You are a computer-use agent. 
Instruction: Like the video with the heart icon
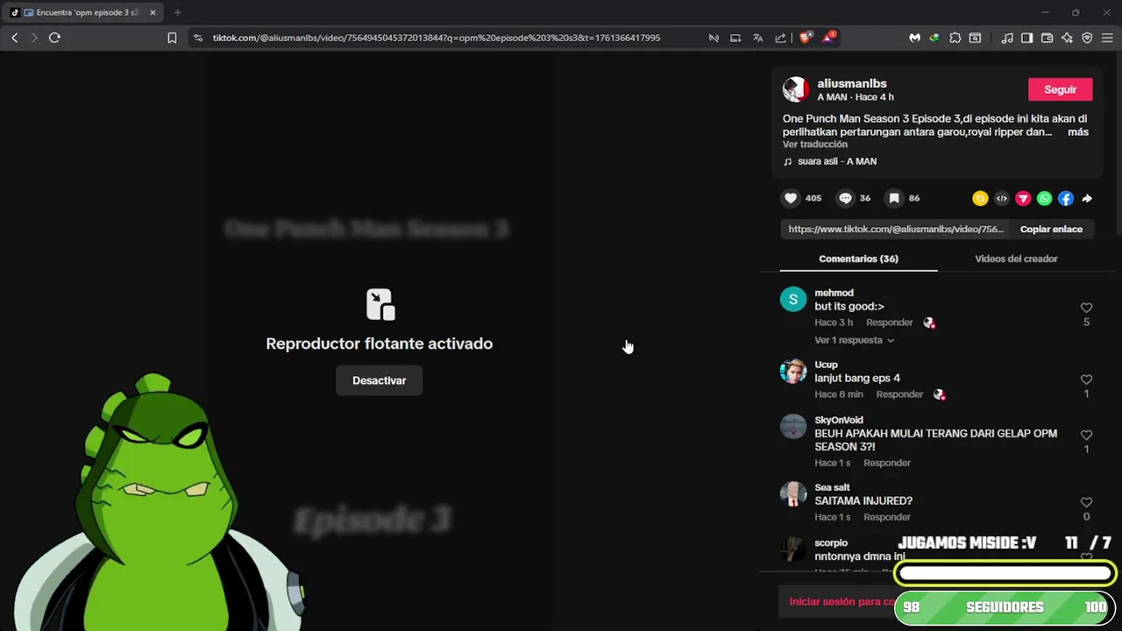click(x=791, y=198)
